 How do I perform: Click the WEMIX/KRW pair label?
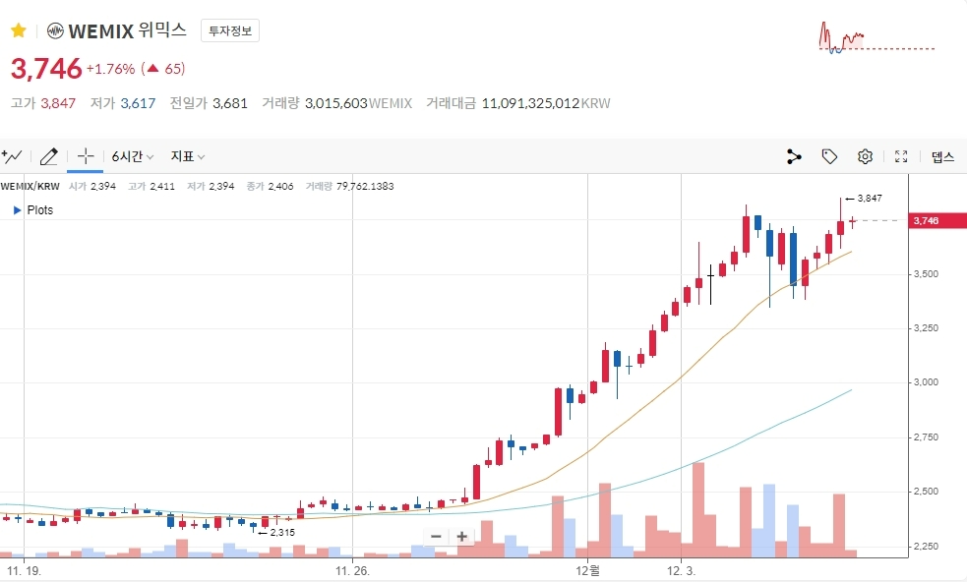coord(30,186)
